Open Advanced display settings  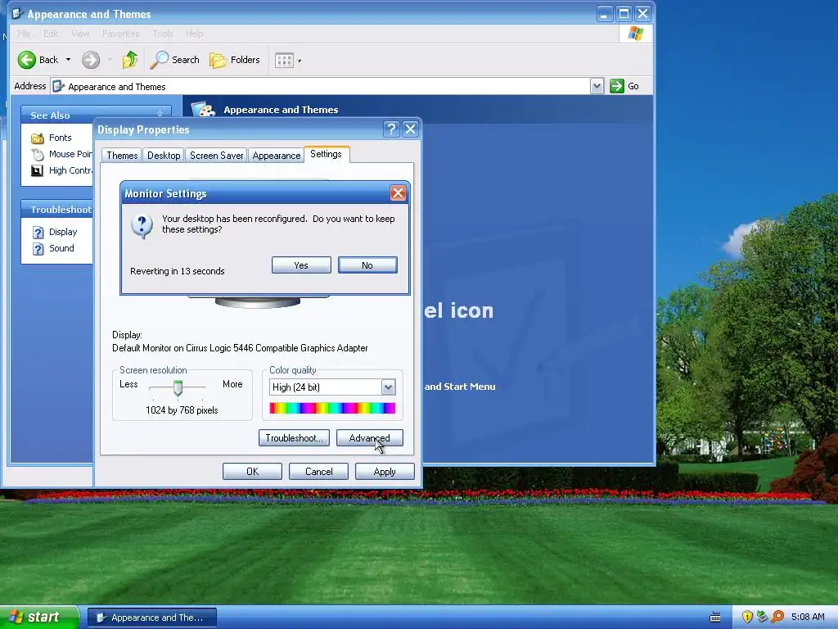369,438
